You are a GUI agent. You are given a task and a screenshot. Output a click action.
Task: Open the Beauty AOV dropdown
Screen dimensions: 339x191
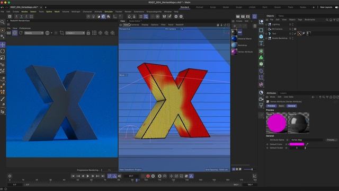(34, 33)
